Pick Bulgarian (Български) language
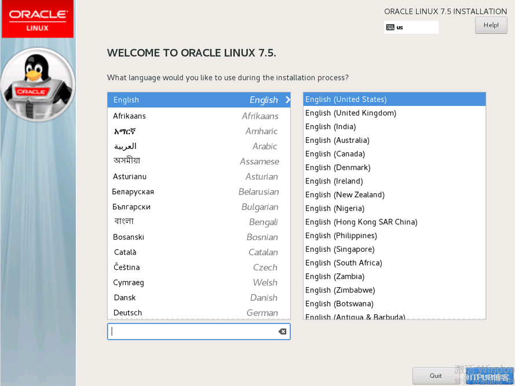 (199, 207)
